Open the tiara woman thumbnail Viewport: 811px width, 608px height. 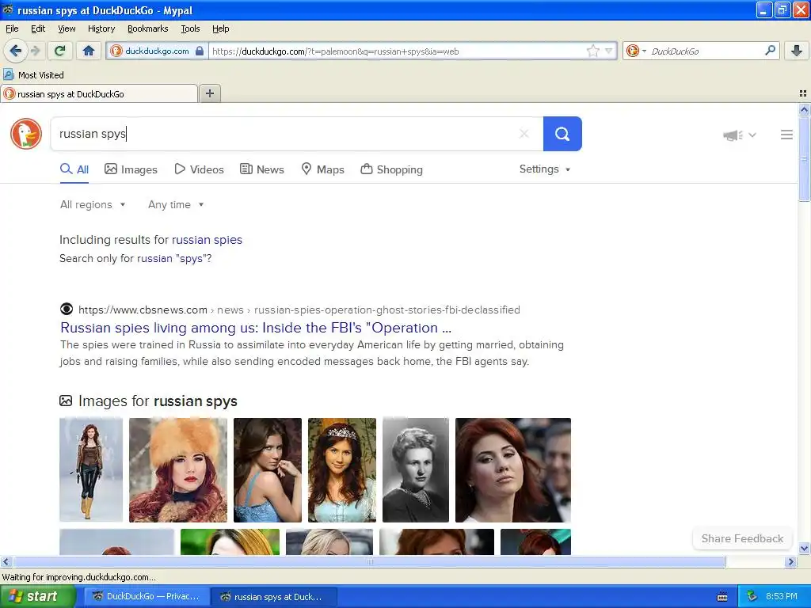point(342,470)
